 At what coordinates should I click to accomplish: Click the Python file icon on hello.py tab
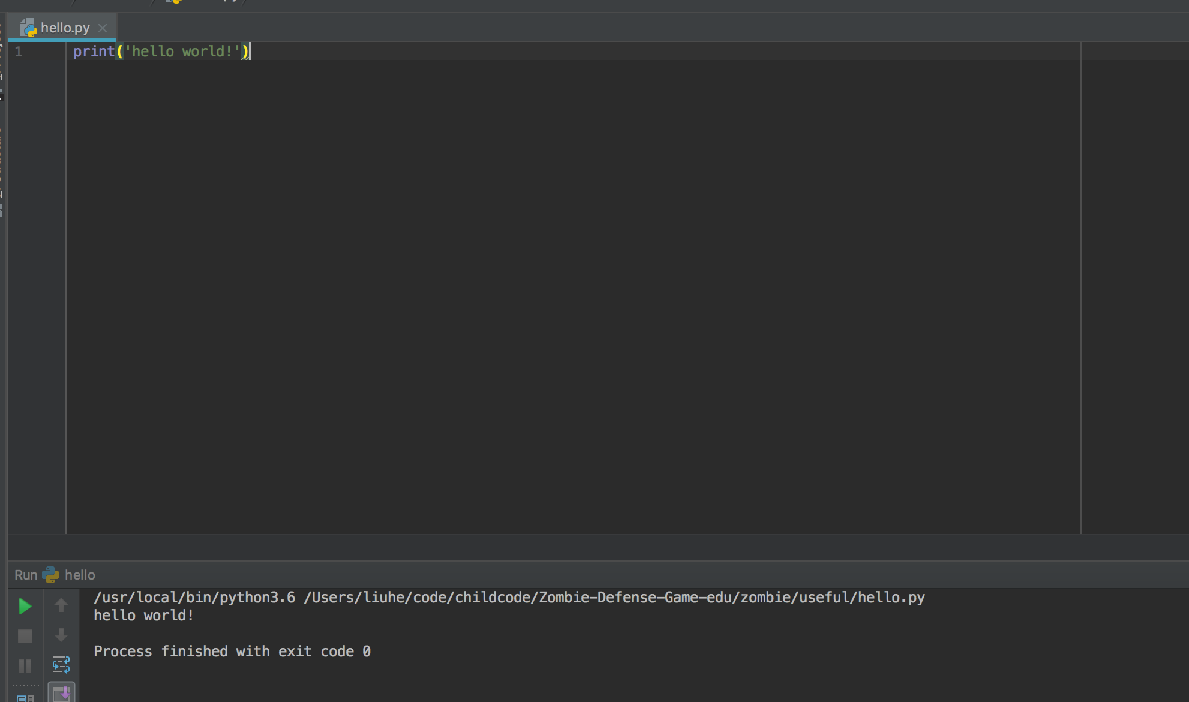point(28,28)
